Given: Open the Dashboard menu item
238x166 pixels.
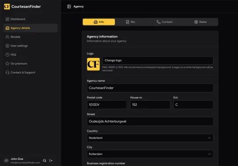Looking at the screenshot, I should tap(30, 19).
